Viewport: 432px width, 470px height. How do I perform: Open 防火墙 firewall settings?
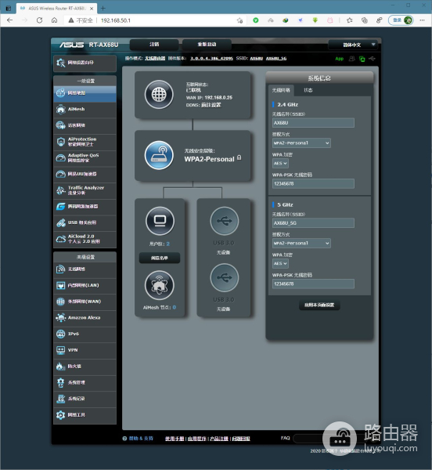click(85, 367)
